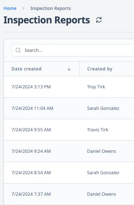Screen dimensions: 134x205
Task: Select Troy Tirk in Created by column
Action: (96, 87)
